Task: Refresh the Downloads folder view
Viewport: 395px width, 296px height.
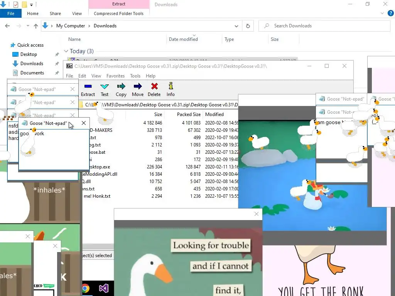Action: (x=248, y=26)
